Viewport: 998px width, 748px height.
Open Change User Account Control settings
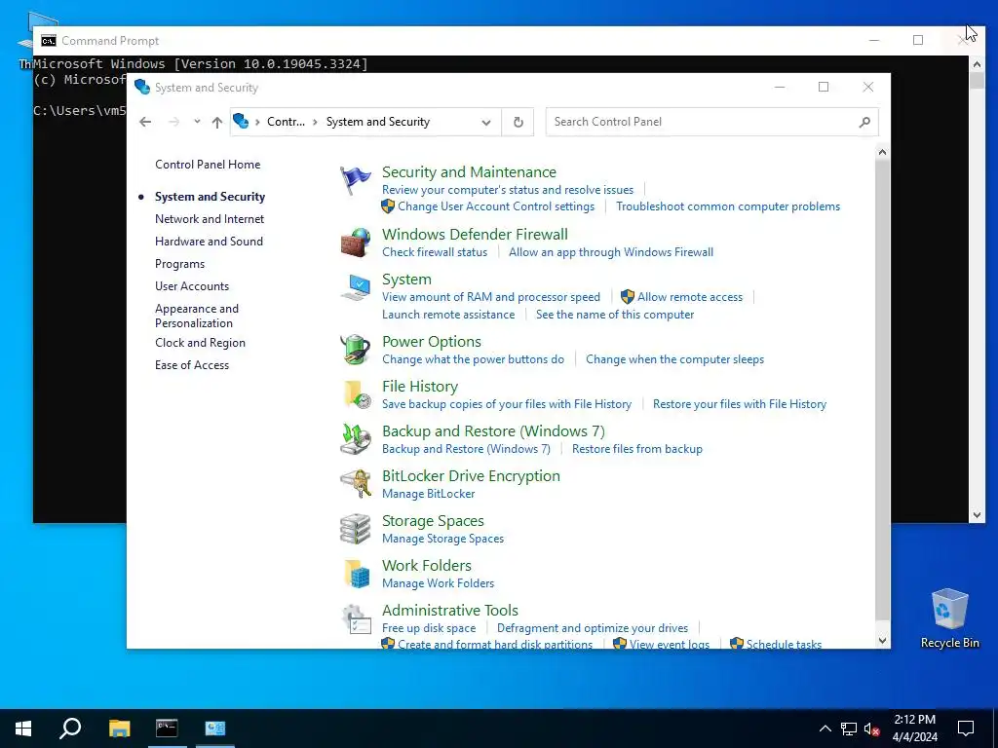click(496, 206)
